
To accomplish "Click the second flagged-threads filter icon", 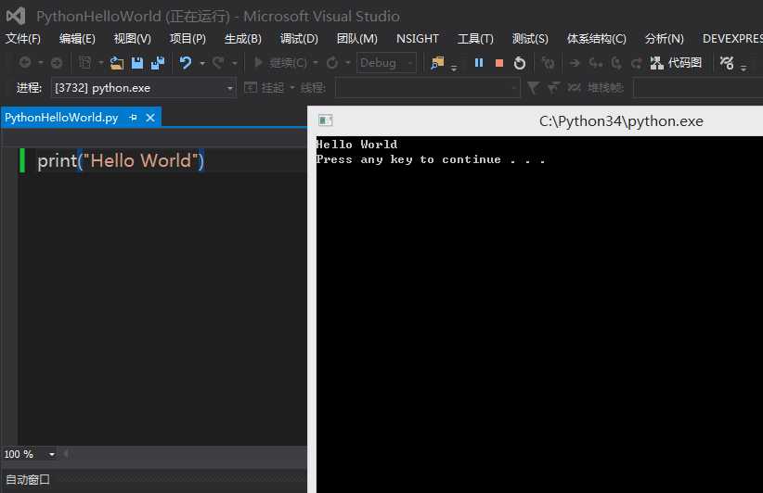I will click(x=553, y=88).
